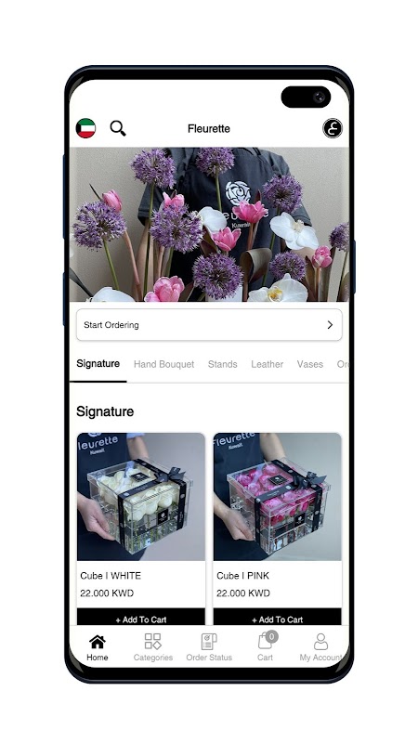Open the Vases category tab

[x=310, y=364]
